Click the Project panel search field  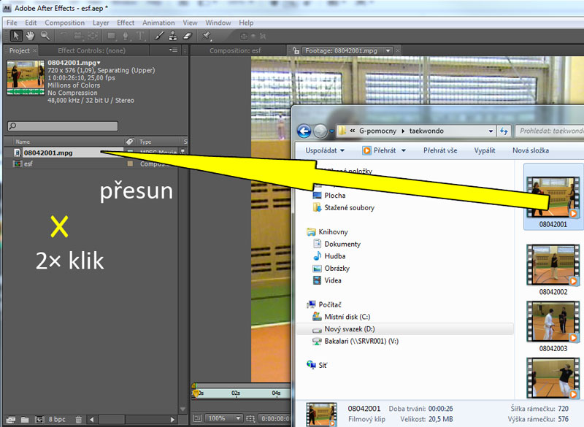pyautogui.click(x=63, y=126)
